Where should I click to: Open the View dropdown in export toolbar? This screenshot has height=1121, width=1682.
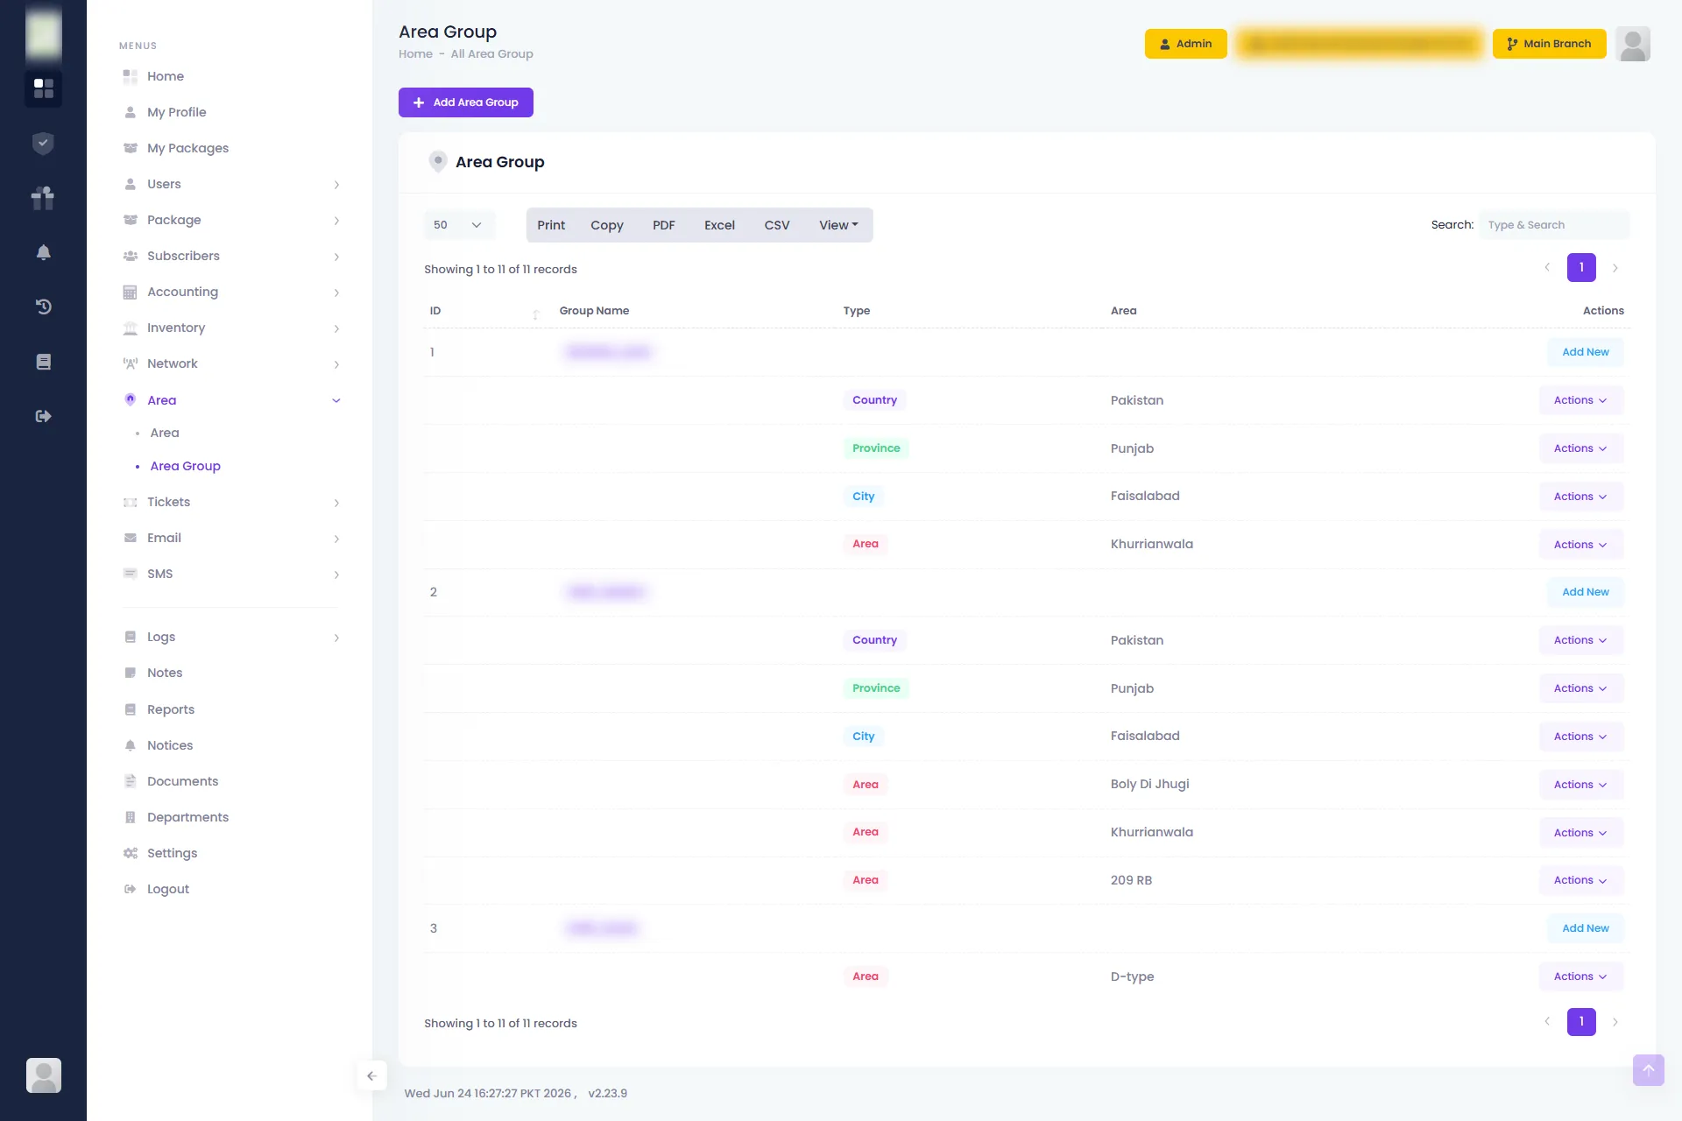[838, 225]
